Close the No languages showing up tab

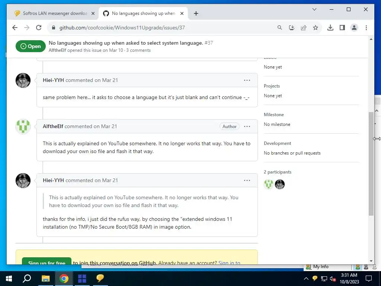tap(182, 13)
